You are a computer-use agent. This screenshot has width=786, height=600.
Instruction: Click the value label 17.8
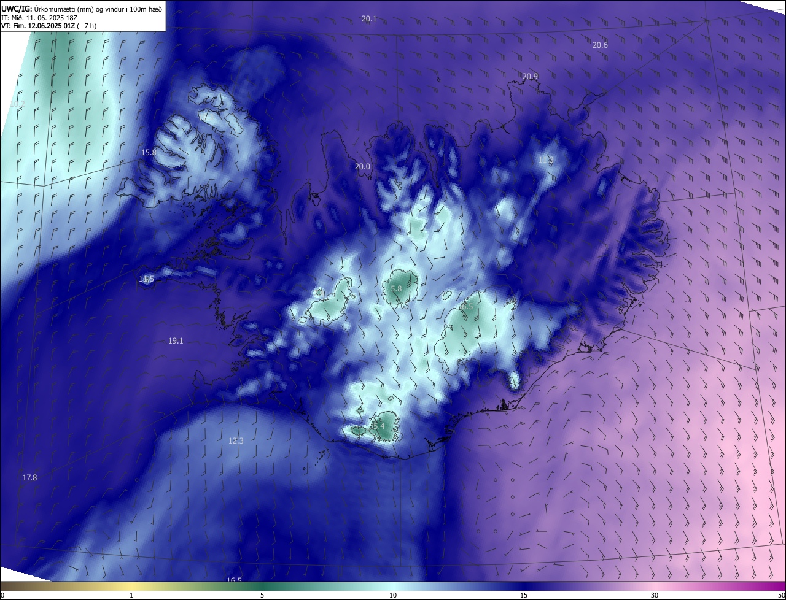point(29,477)
